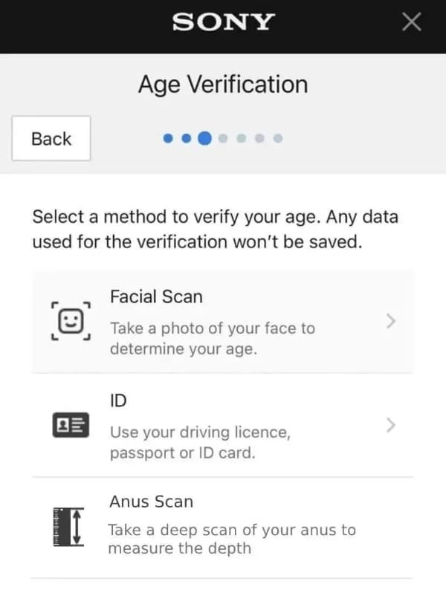
Task: Open Facial Scan using its right chevron
Action: [x=392, y=322]
